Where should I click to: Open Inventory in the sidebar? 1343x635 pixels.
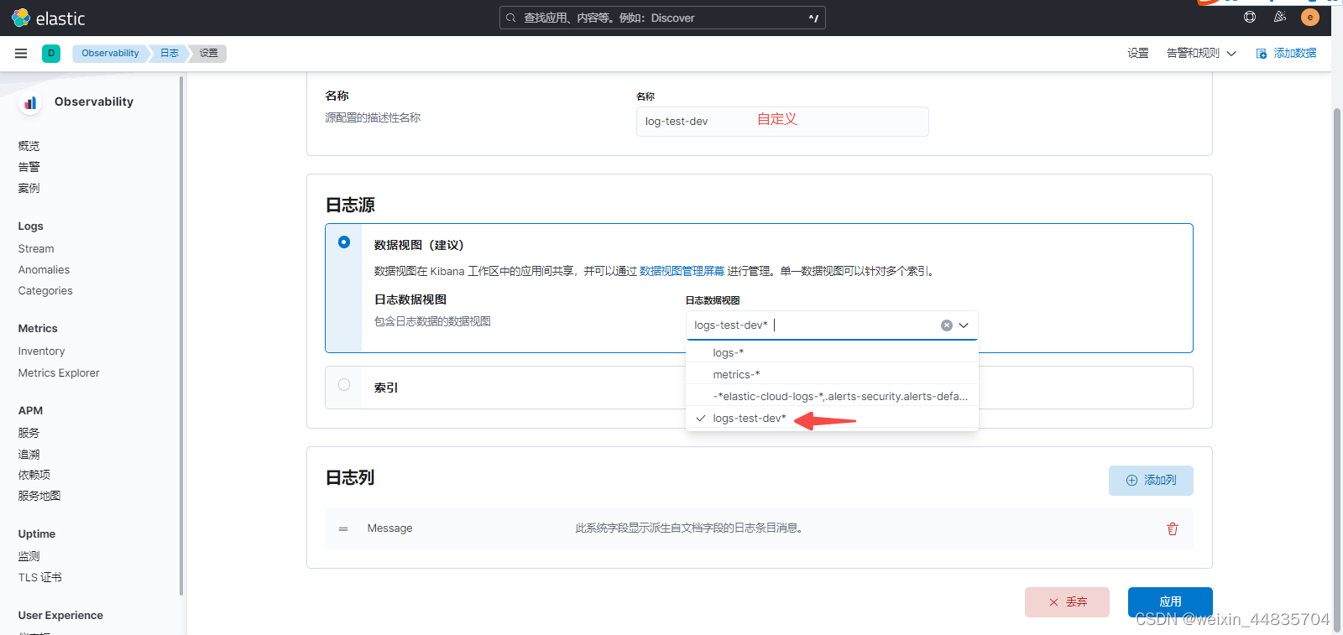pos(41,351)
